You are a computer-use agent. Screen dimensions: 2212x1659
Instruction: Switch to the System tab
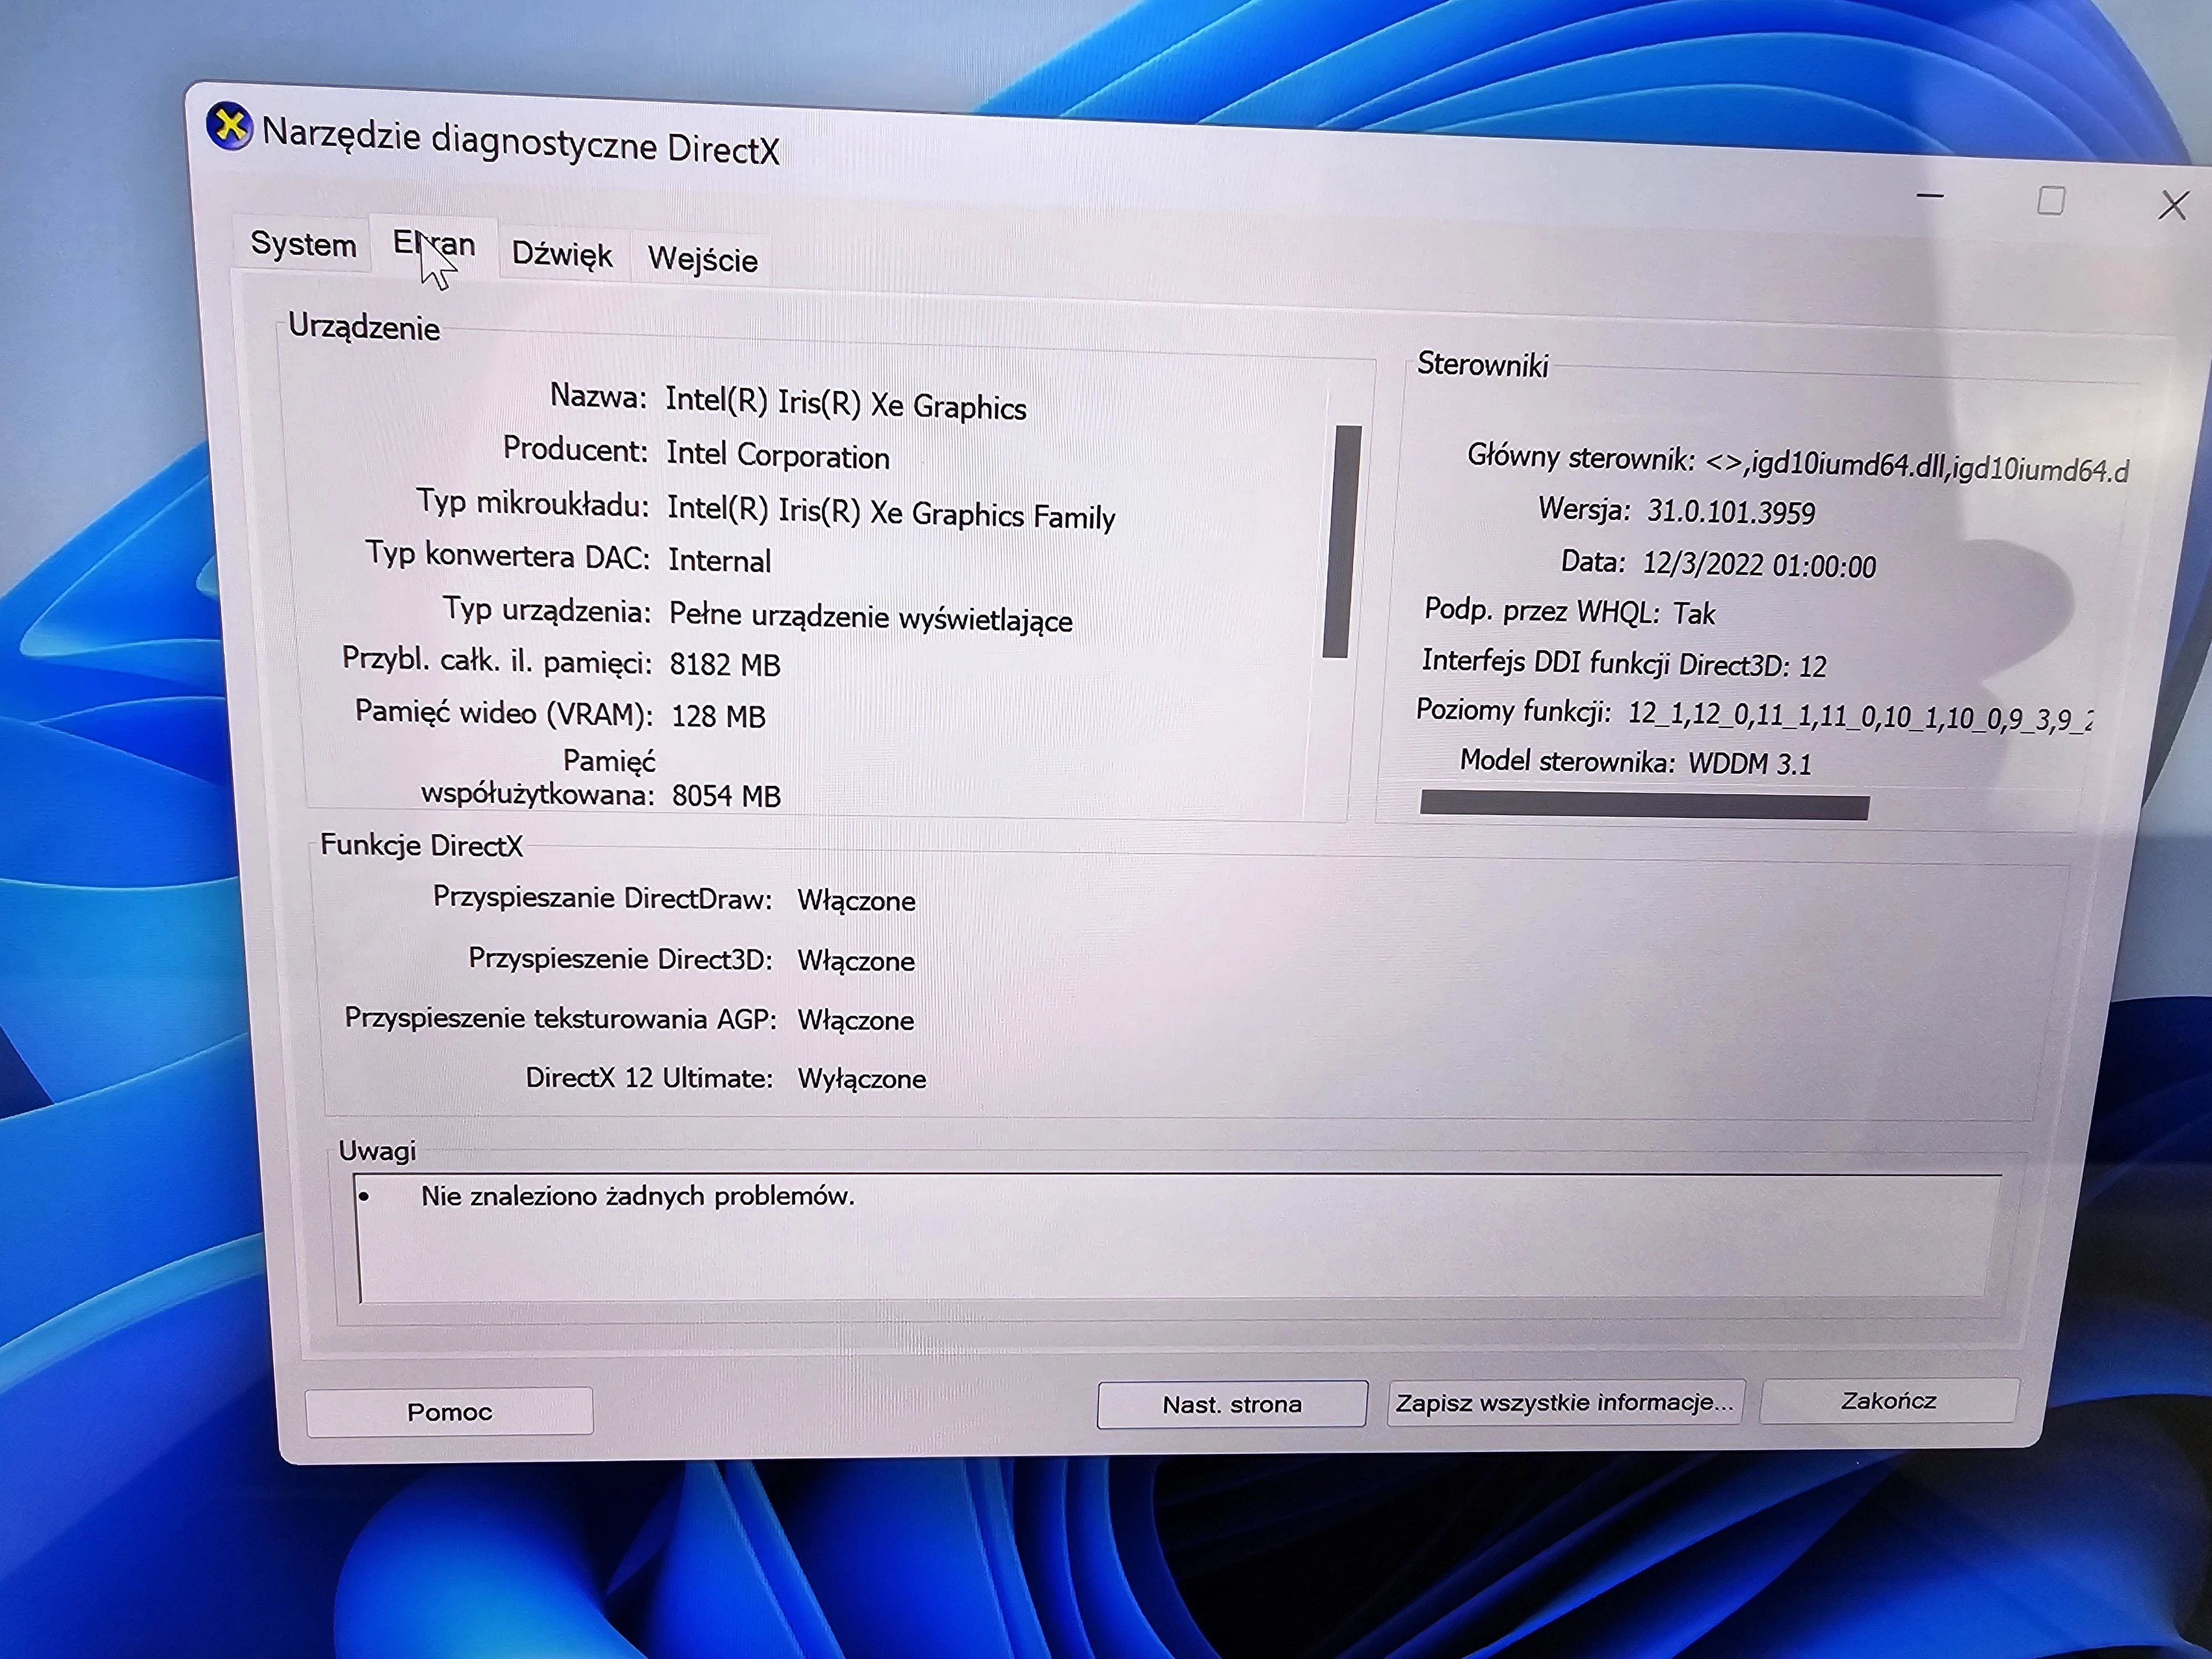tap(303, 244)
